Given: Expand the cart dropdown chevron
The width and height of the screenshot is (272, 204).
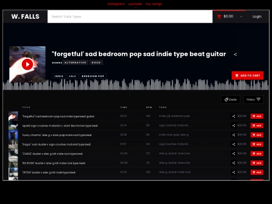Looking at the screenshot, I should 241,17.
